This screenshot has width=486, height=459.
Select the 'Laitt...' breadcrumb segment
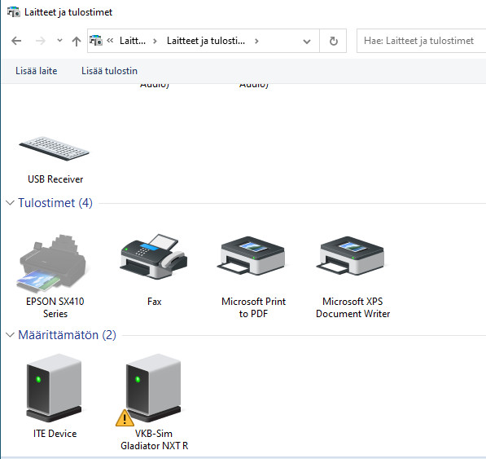[x=133, y=41]
